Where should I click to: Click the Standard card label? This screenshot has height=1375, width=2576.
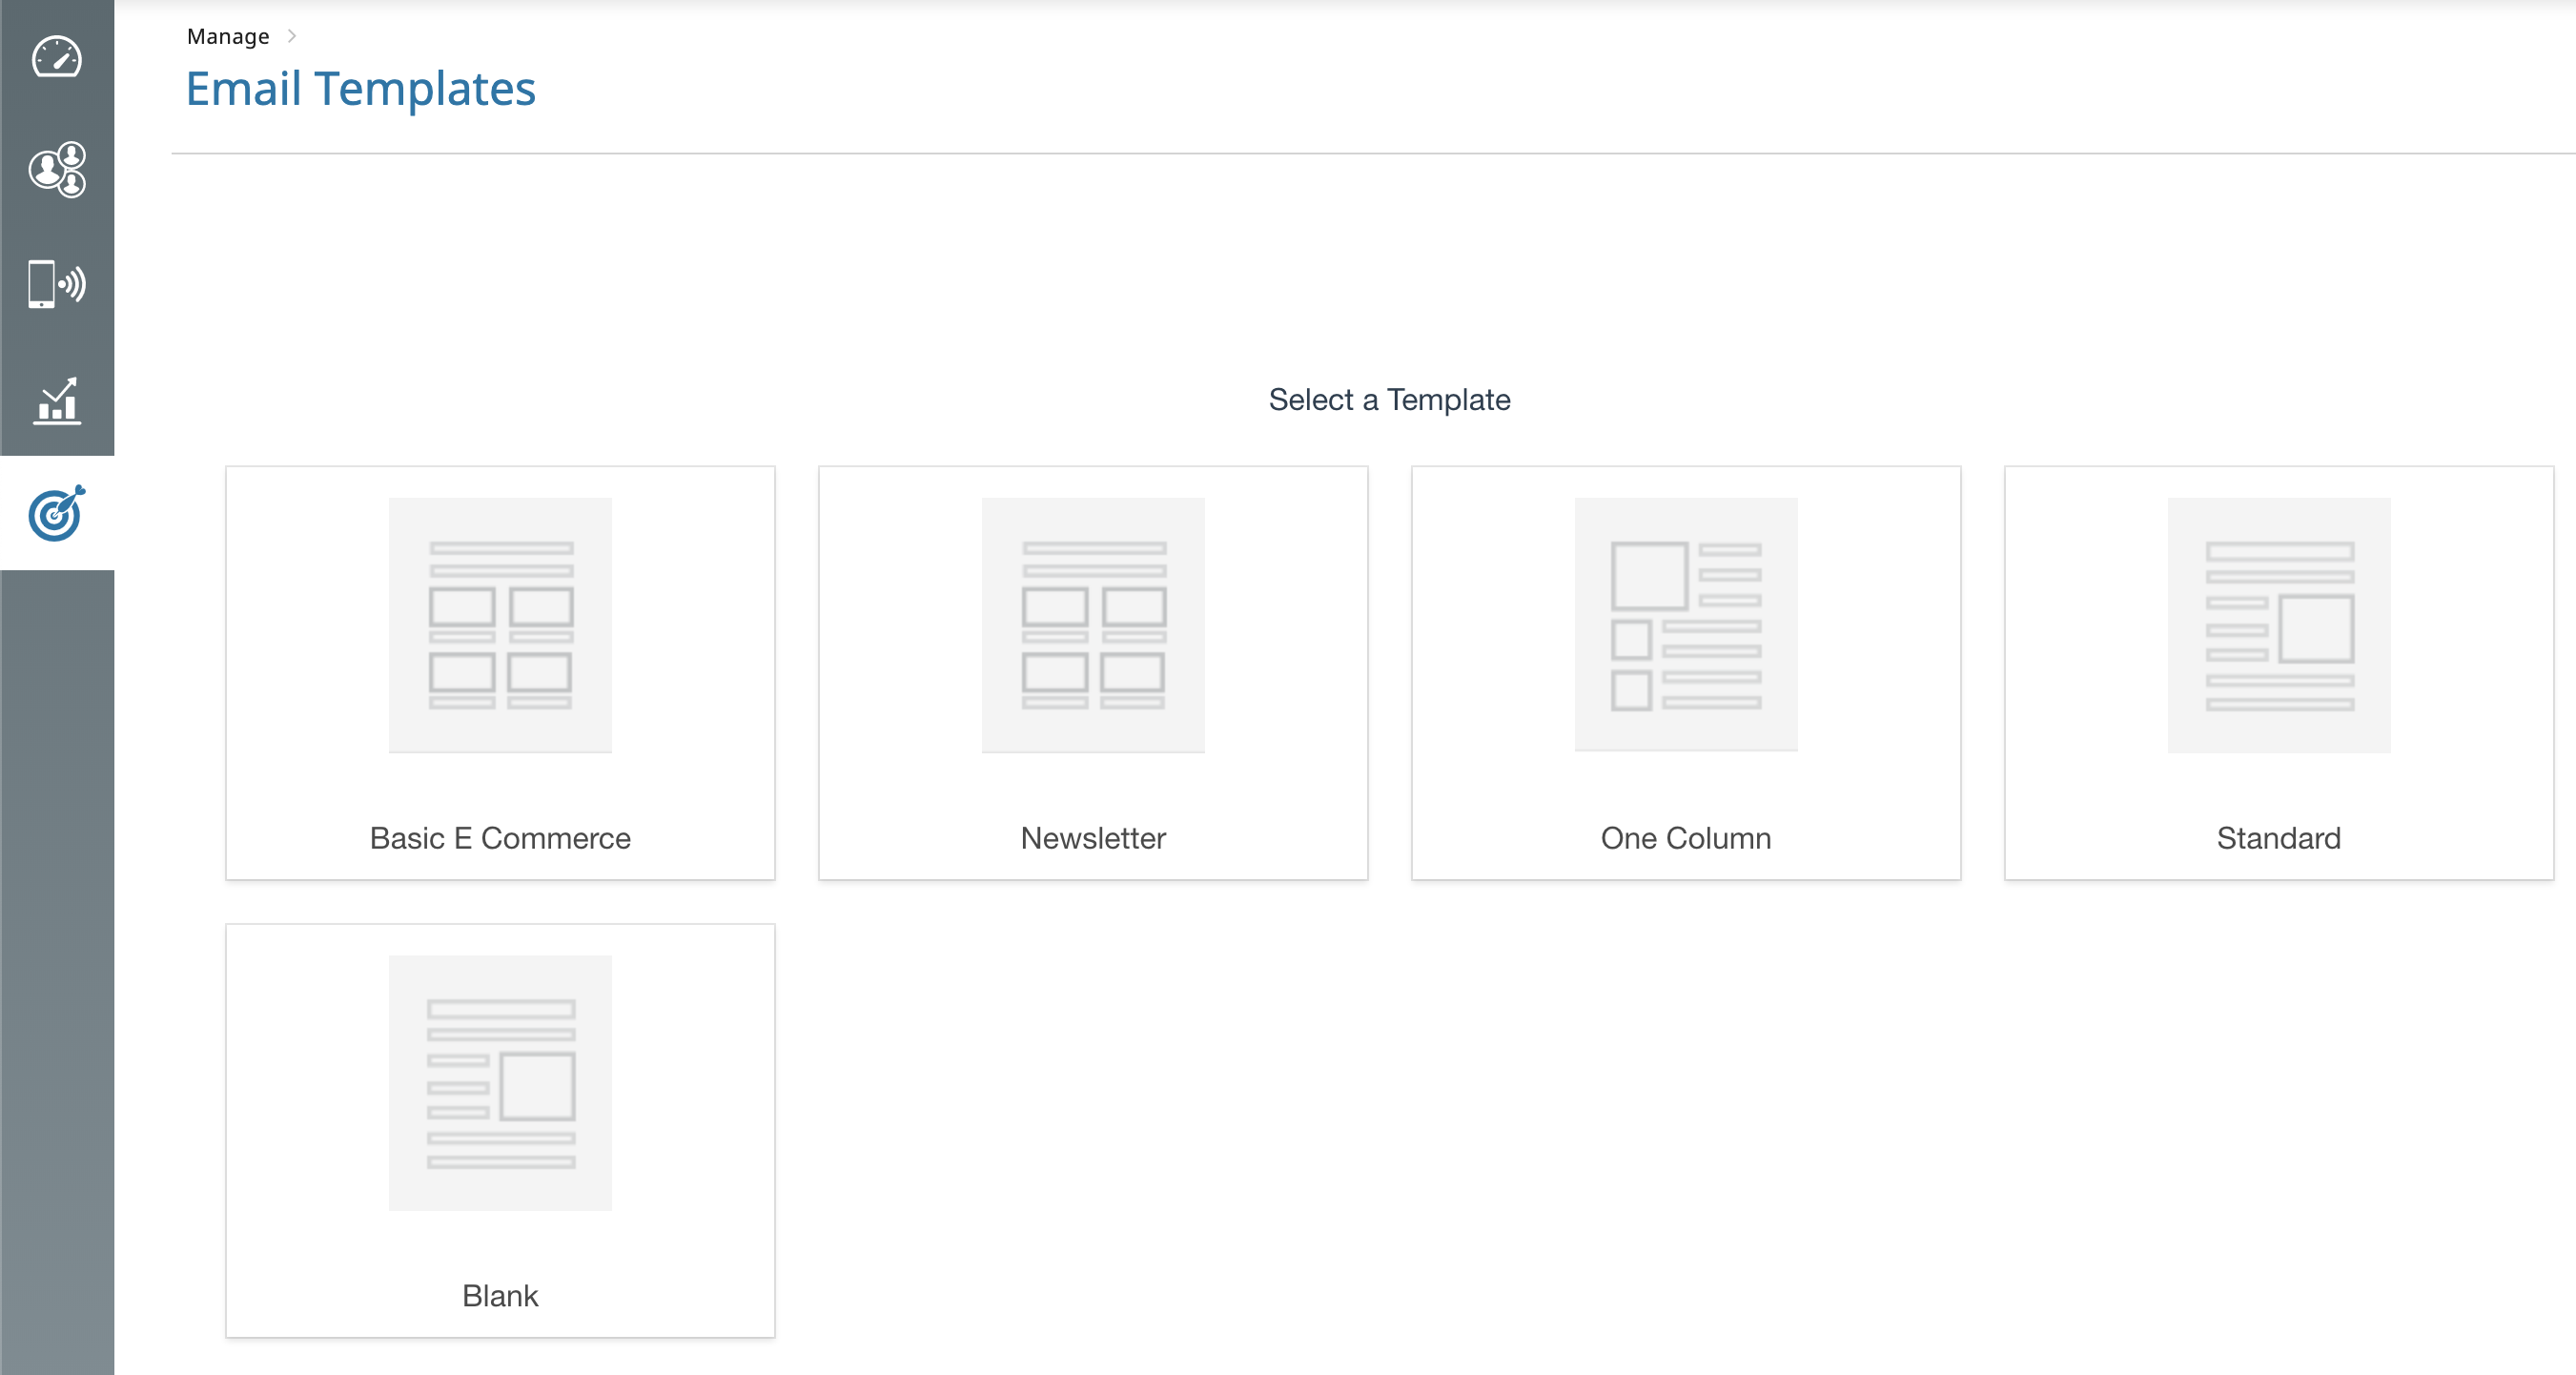[x=2279, y=838]
